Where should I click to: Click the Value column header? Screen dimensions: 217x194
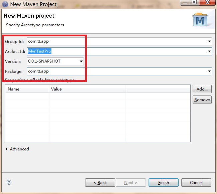pyautogui.click(x=87, y=89)
